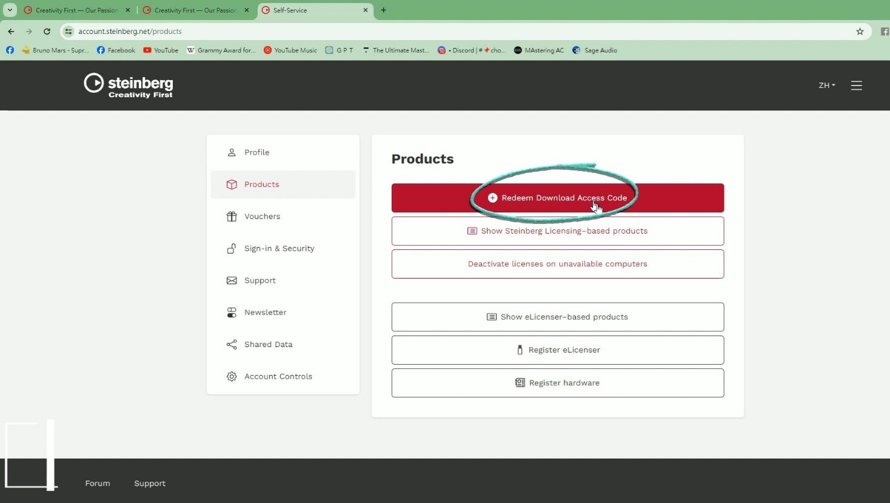This screenshot has width=890, height=503.
Task: Open the hamburger menu icon
Action: pos(856,86)
